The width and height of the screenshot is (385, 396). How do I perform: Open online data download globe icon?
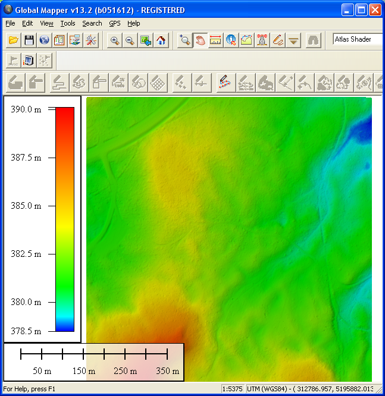[x=44, y=40]
